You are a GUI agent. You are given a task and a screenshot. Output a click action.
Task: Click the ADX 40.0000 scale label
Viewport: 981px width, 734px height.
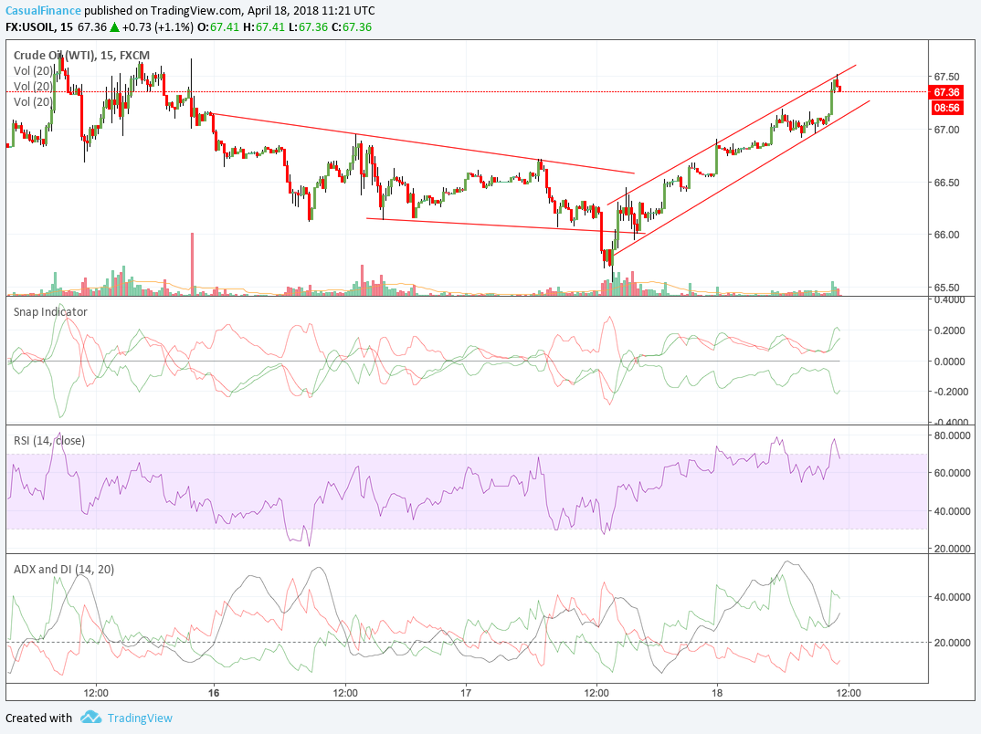point(952,597)
